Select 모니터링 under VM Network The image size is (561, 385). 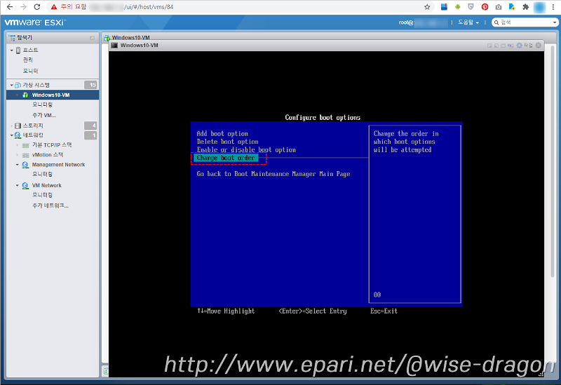point(42,195)
